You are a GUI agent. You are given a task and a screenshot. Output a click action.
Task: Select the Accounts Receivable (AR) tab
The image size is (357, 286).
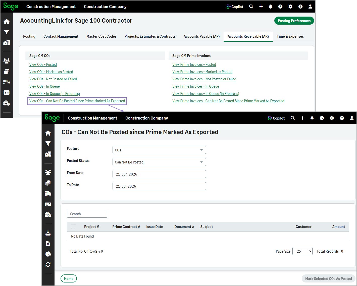point(248,36)
